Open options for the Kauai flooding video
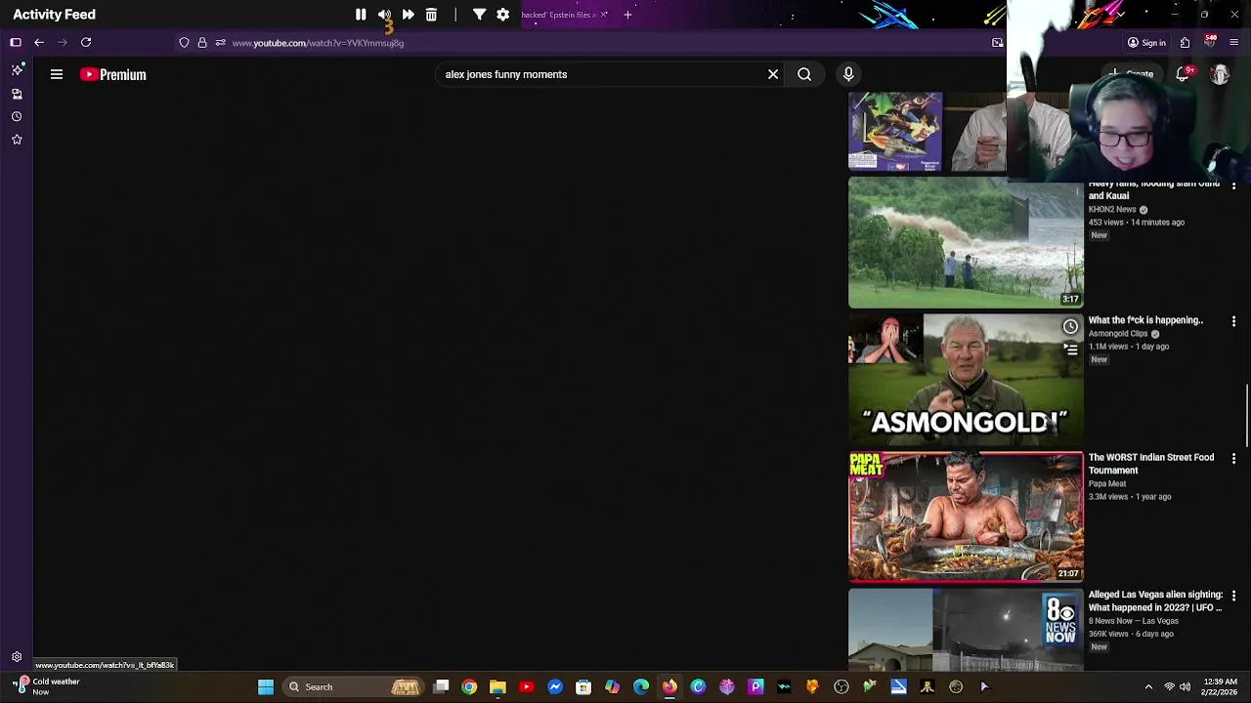1251x703 pixels. pos(1233,185)
